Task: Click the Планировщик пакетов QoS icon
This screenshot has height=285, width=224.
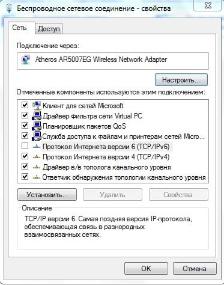Action: 37,126
